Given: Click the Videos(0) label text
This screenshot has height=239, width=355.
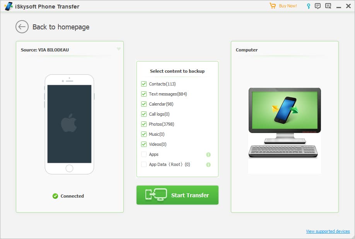Looking at the screenshot, I should pyautogui.click(x=157, y=144).
